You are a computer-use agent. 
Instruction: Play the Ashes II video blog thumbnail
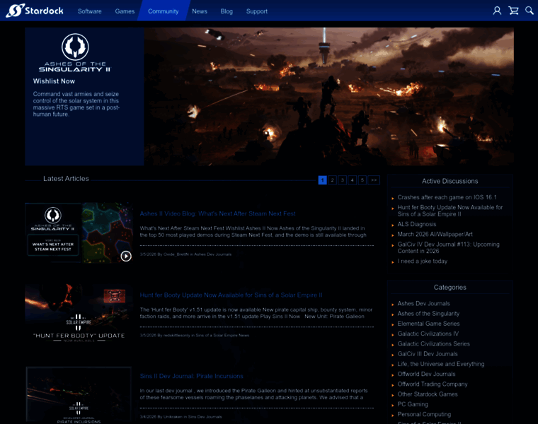[79, 232]
